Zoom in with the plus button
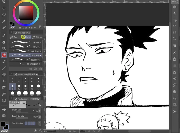180x133 pixels. click(65, 131)
